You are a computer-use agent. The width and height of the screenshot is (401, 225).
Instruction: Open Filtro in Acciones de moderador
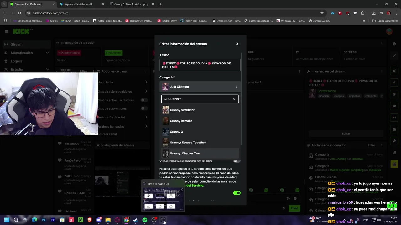pyautogui.click(x=371, y=145)
